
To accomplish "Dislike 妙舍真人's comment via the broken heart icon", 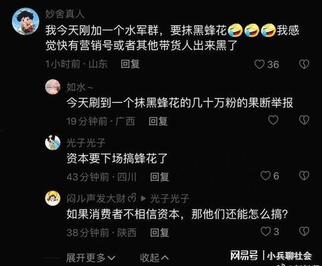I will [304, 65].
